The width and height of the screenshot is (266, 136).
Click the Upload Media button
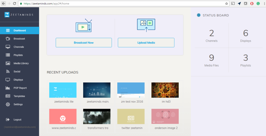(146, 42)
